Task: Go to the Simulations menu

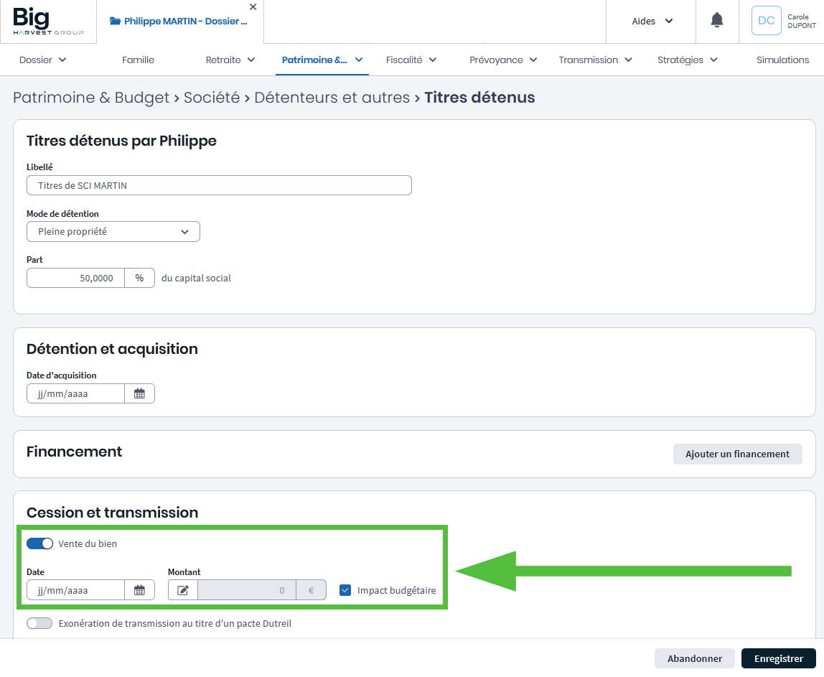Action: (x=782, y=60)
